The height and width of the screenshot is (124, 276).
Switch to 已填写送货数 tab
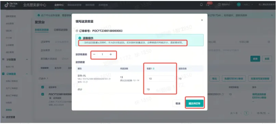[61, 30]
